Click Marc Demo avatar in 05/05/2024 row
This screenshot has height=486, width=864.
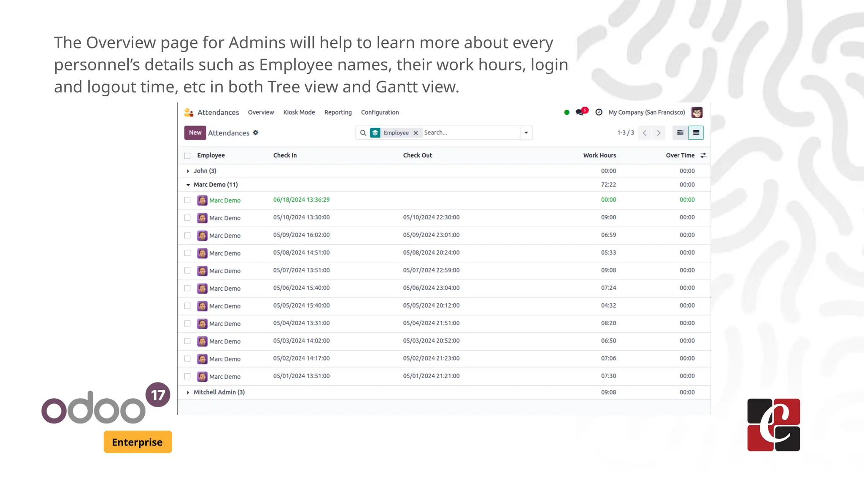coord(202,306)
